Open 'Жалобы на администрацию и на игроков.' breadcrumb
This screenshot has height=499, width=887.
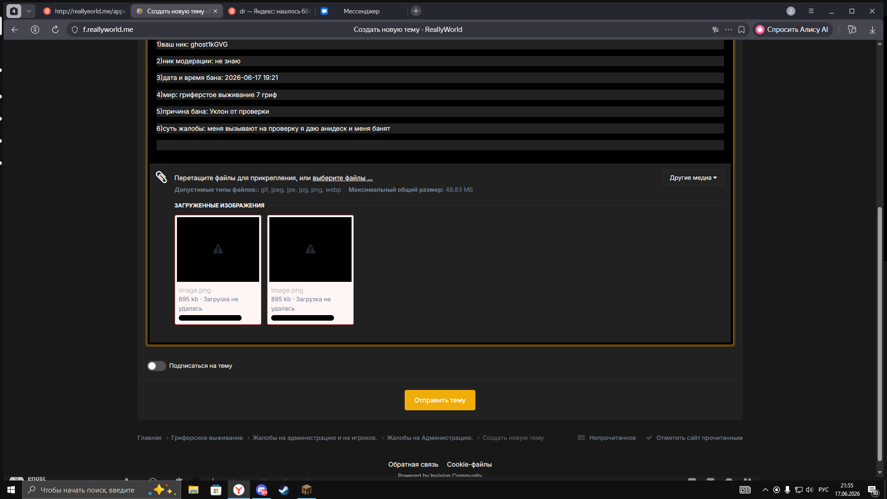click(x=315, y=438)
